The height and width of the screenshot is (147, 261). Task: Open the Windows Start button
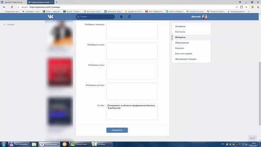(x=4, y=144)
